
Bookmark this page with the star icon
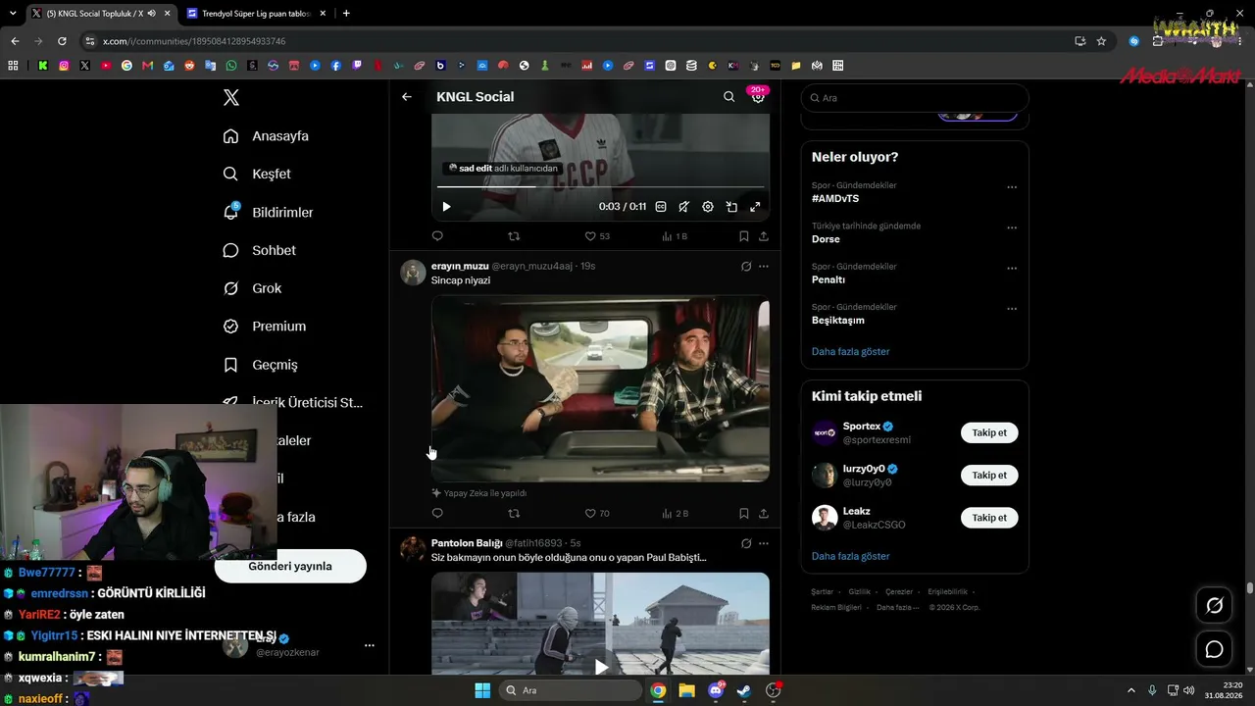click(1101, 41)
